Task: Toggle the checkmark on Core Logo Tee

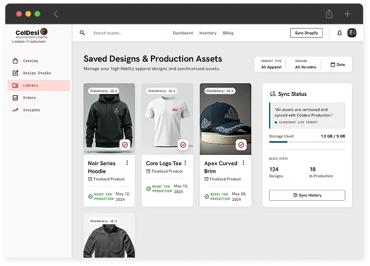Action: 183,145
